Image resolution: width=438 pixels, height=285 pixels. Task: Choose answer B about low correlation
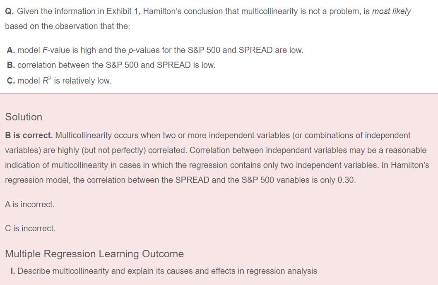111,65
